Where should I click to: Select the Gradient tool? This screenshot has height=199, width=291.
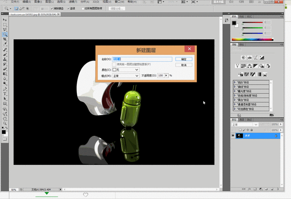[x=5, y=74]
